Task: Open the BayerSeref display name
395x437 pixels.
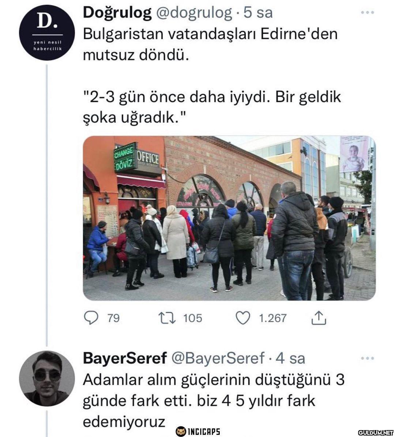Action: [x=125, y=358]
